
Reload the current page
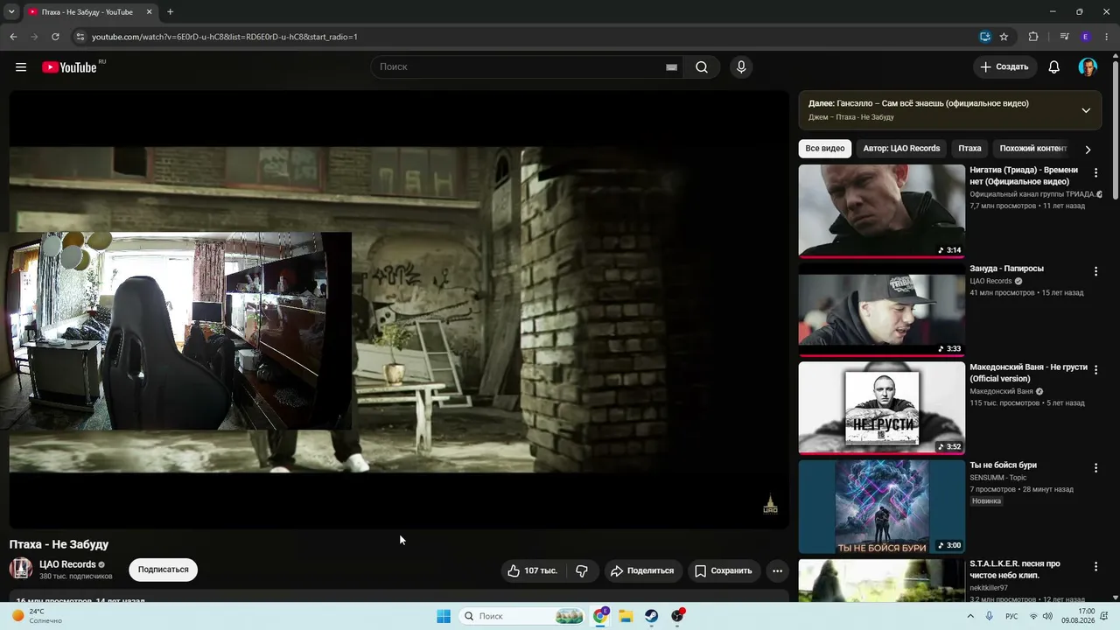(55, 37)
